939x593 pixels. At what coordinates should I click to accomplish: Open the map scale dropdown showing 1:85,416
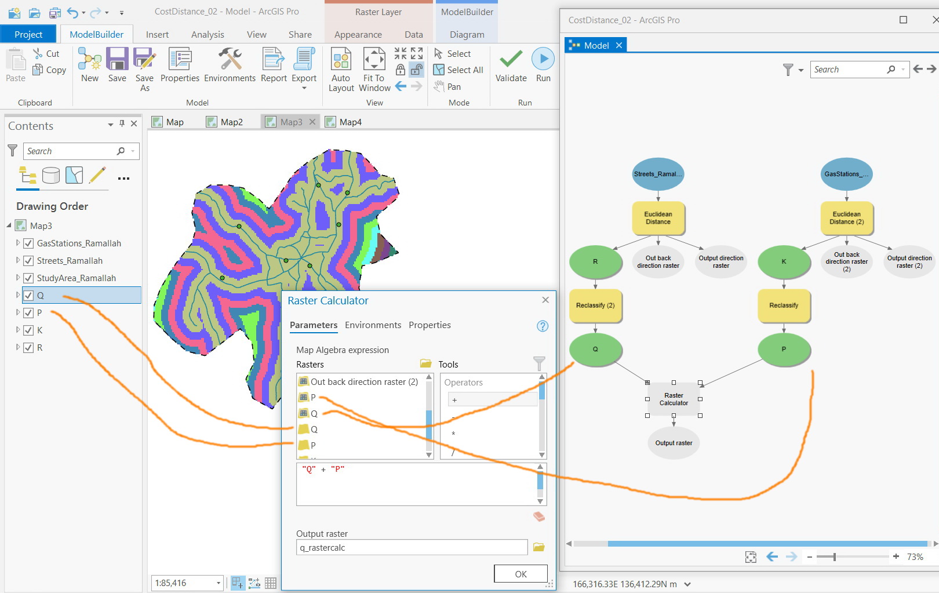(218, 583)
